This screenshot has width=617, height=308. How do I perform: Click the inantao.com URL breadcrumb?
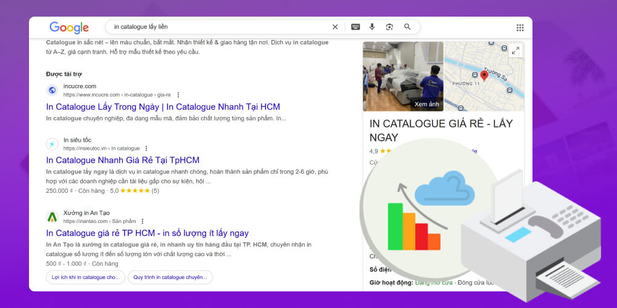[99, 221]
